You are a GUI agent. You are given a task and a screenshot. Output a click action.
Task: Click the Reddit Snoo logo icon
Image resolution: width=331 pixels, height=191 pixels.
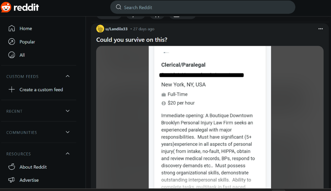pos(6,7)
